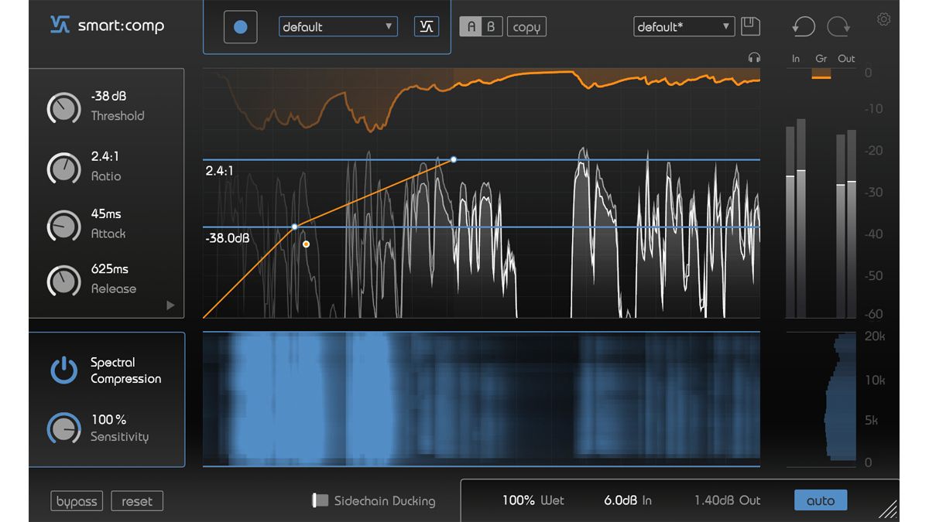This screenshot has height=522, width=929.
Task: Toggle the auto output gain button
Action: point(821,500)
